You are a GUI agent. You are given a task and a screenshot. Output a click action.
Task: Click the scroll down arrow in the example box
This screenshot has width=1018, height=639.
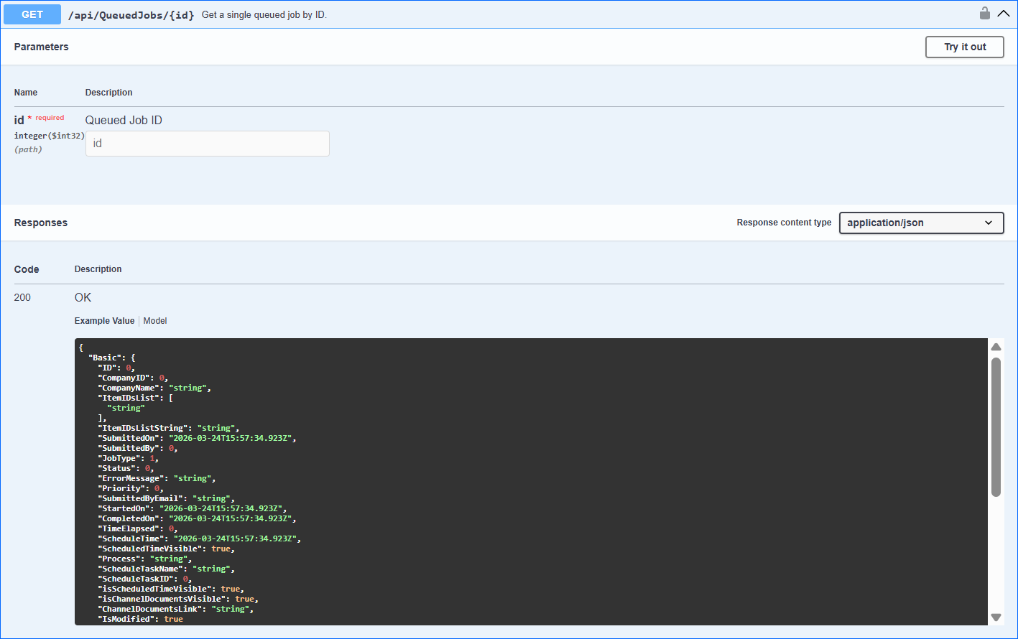pyautogui.click(x=996, y=617)
